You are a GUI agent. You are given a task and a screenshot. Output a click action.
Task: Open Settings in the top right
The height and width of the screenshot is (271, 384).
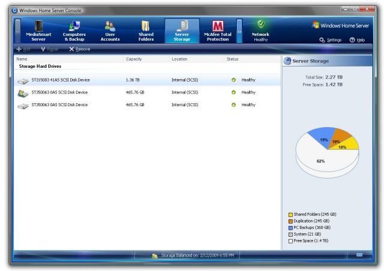click(331, 40)
